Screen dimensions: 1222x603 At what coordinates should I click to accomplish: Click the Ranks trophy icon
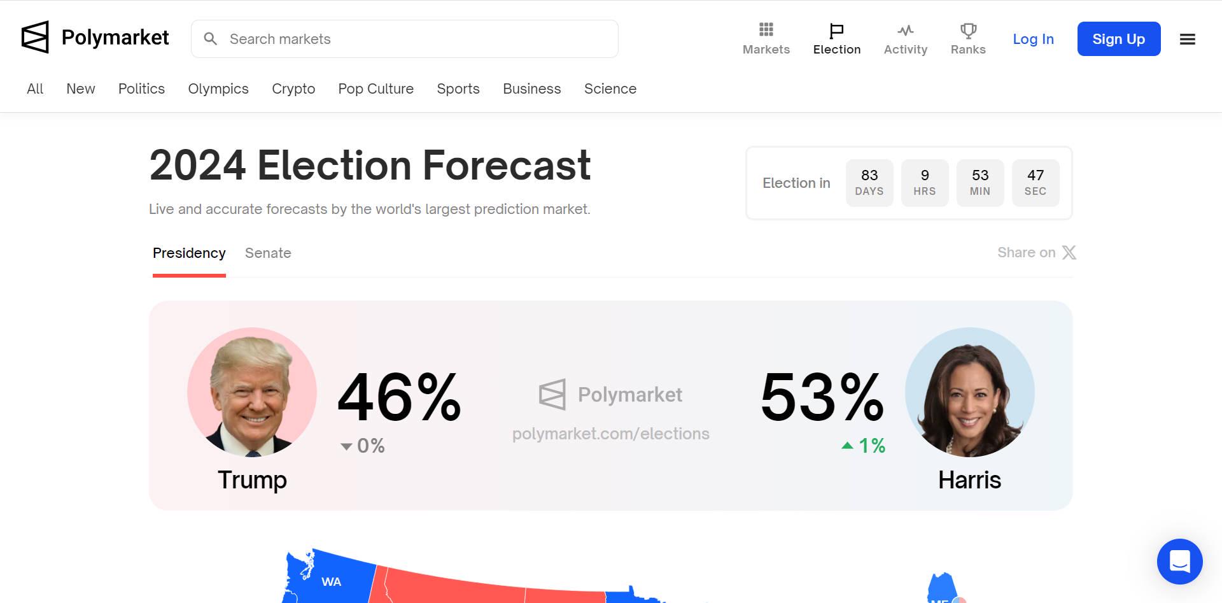click(967, 29)
